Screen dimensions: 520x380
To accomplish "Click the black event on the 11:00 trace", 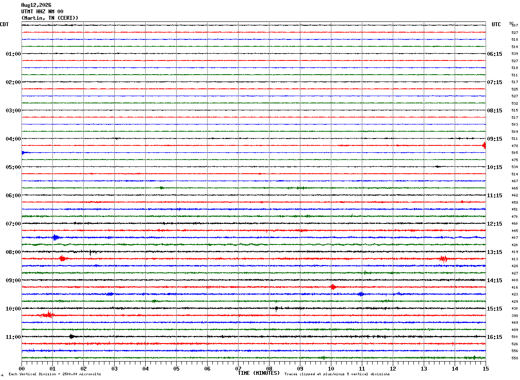I will (71, 336).
